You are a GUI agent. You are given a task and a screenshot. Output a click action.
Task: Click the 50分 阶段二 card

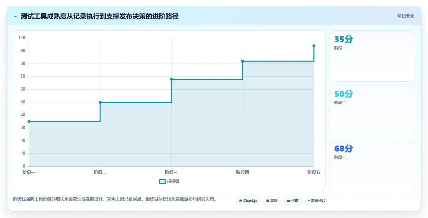(x=372, y=111)
